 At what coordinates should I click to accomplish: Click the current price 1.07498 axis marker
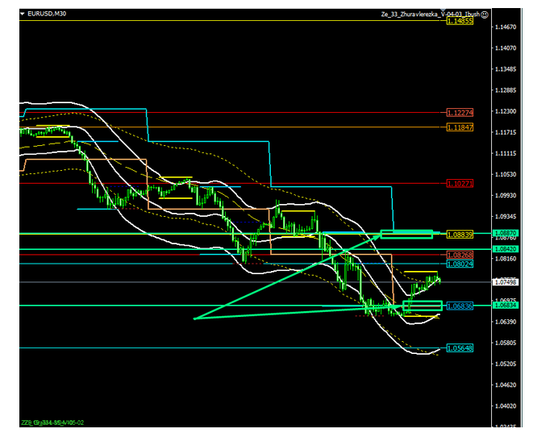point(506,282)
